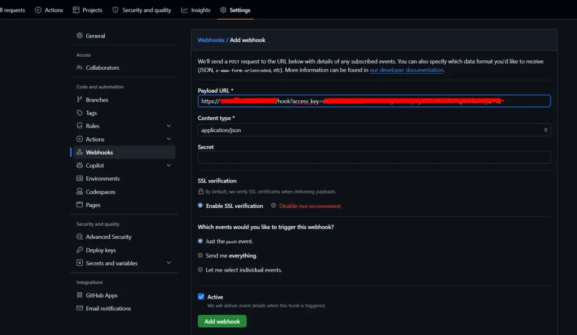This screenshot has width=577, height=335.
Task: Expand the sidebar Actions section chevron
Action: (169, 139)
